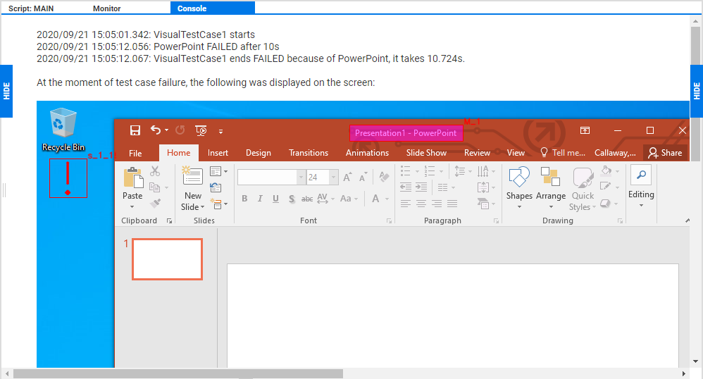Open Ribbon Display Options icon

[x=585, y=130]
